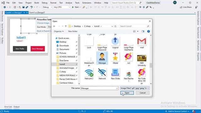The width and height of the screenshot is (201, 113).
Task: Switch to the Form1.cs [Design] tab
Action: tap(37, 13)
